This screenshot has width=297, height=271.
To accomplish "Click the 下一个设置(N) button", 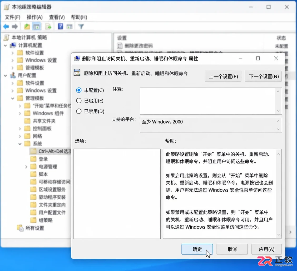I will click(x=263, y=76).
